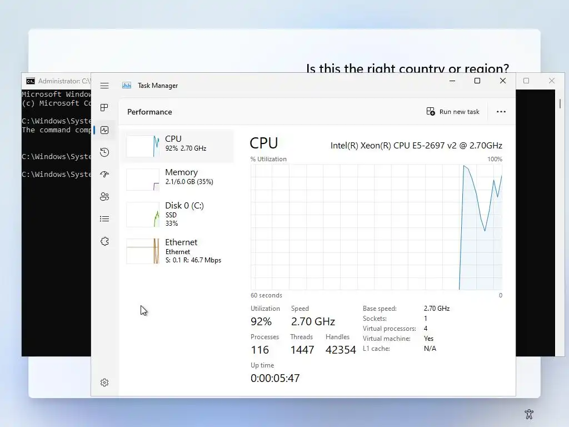The width and height of the screenshot is (569, 427).
Task: Select Disk 0 (C:) in performance list
Action: (x=178, y=214)
